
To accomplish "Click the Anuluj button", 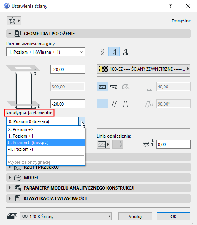I will point(135,217).
